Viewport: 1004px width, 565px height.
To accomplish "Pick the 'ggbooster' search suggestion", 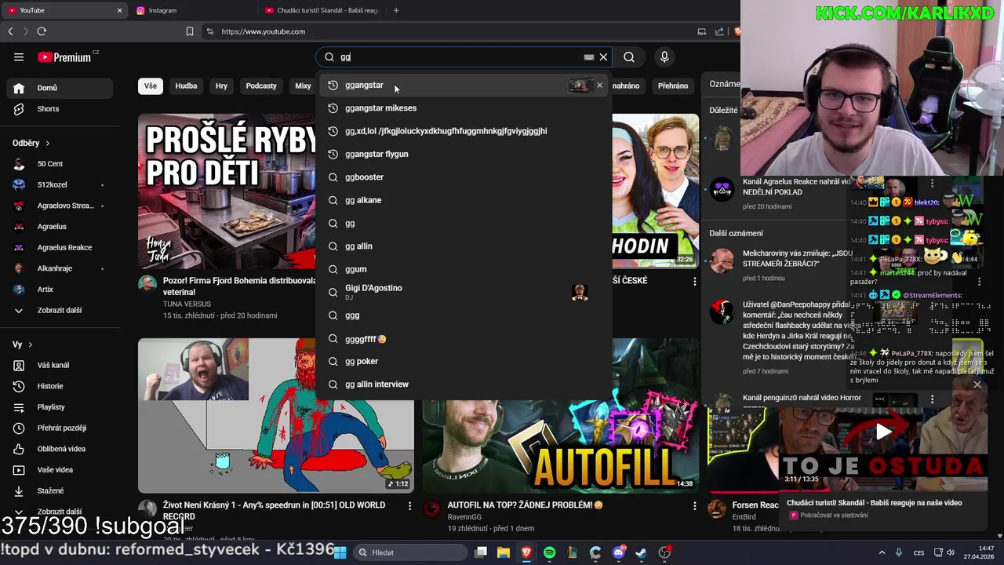I will click(x=464, y=177).
